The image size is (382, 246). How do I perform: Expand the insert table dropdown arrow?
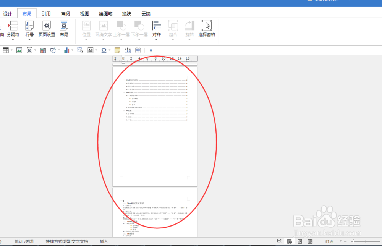pos(11,50)
